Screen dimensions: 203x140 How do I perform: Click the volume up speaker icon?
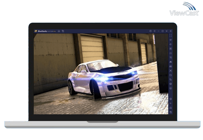point(171,40)
